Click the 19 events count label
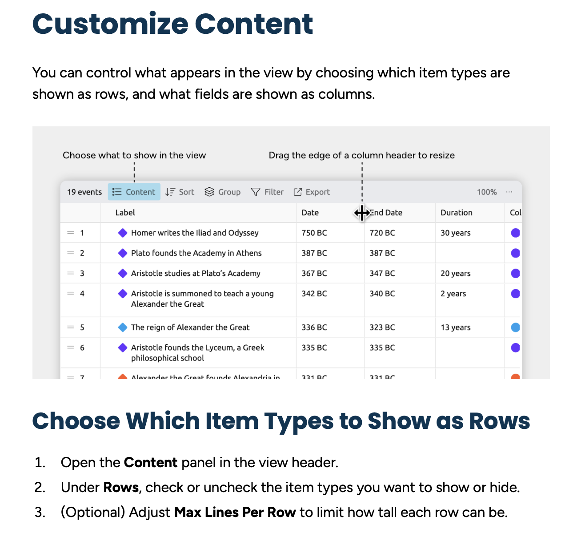The image size is (561, 533). coord(84,192)
